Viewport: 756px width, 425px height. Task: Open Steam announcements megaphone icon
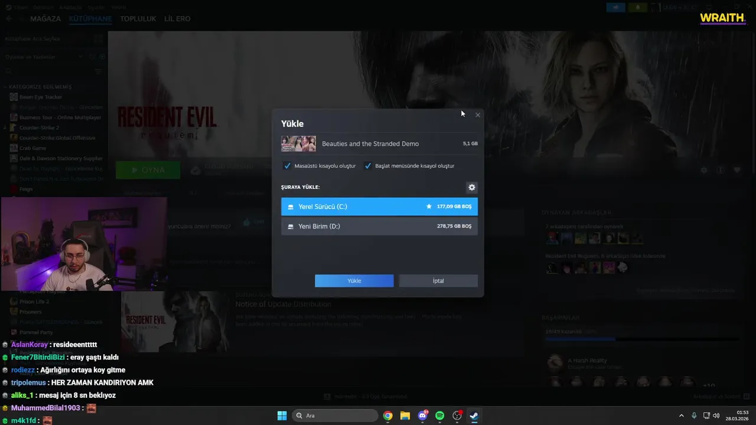[615, 8]
